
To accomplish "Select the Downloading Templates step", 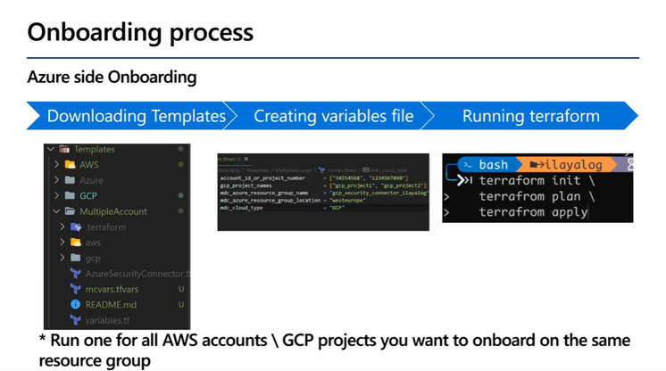I will pos(136,116).
